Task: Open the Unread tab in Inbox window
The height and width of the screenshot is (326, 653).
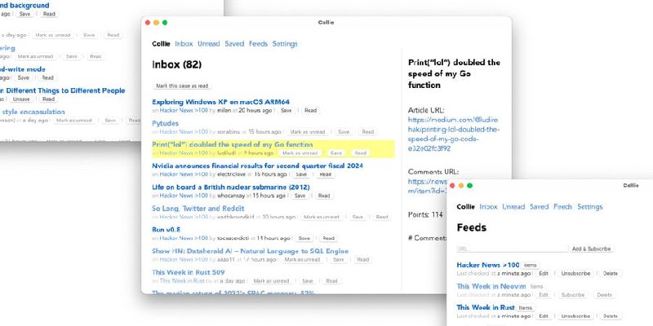Action: pos(208,44)
